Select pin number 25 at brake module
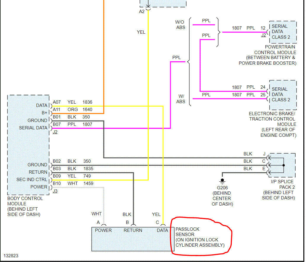The image size is (306, 262). point(263,95)
